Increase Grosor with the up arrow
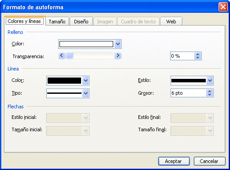This screenshot has height=170, width=230. click(x=210, y=91)
